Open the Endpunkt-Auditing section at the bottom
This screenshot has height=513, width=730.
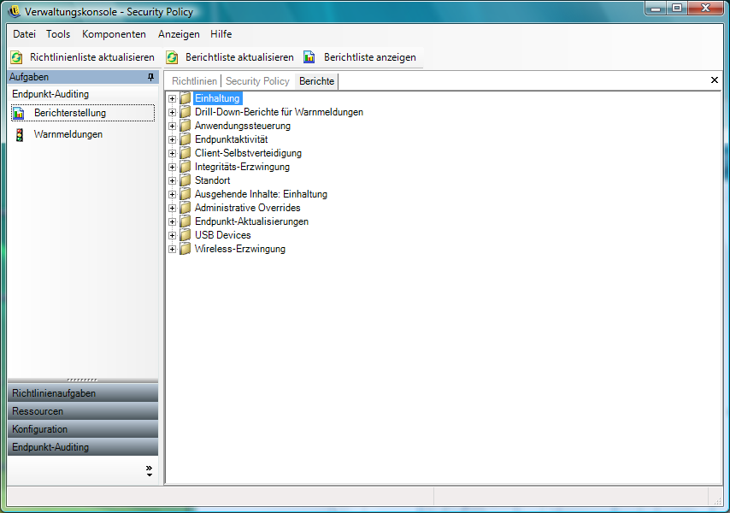click(x=83, y=447)
